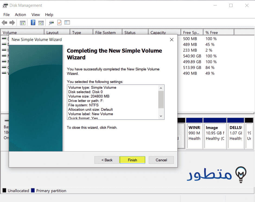
Task: Select the 489 MB free space cell
Action: click(190, 45)
